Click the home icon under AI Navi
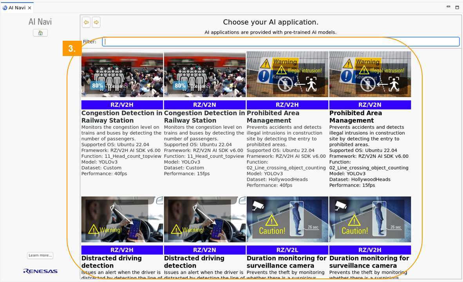The width and height of the screenshot is (463, 282). click(x=40, y=33)
